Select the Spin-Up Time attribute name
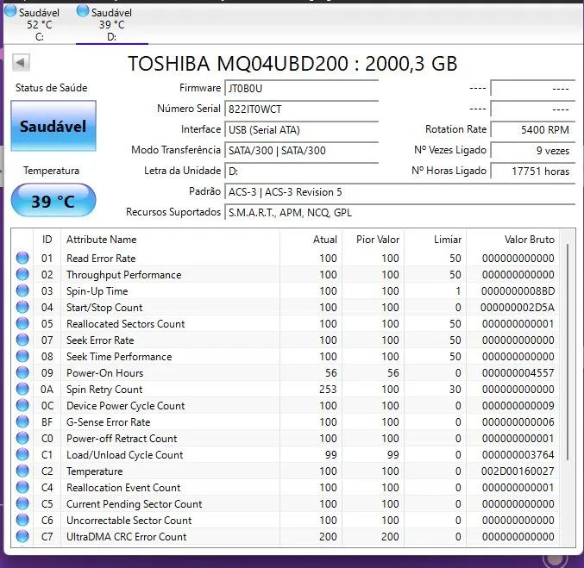The image size is (584, 568). (97, 291)
